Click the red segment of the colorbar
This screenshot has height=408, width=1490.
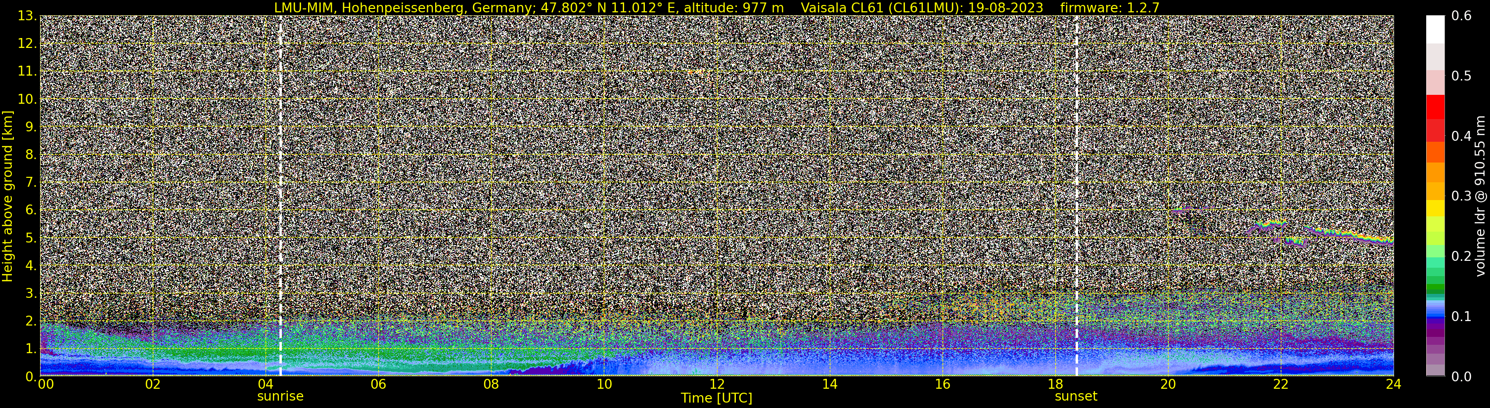click(x=1435, y=107)
